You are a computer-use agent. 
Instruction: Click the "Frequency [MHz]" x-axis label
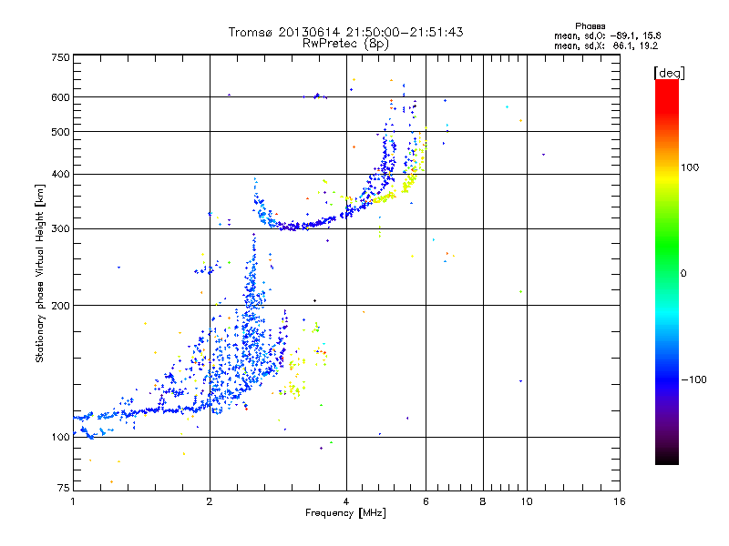click(x=345, y=513)
